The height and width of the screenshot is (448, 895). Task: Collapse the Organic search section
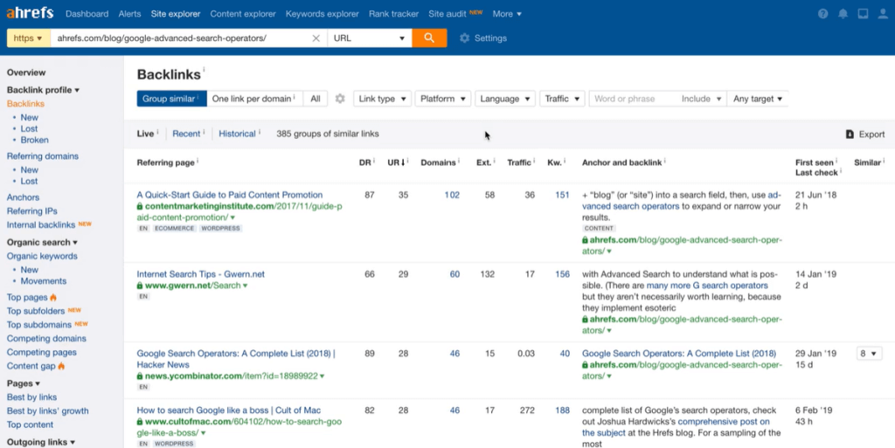click(x=42, y=242)
